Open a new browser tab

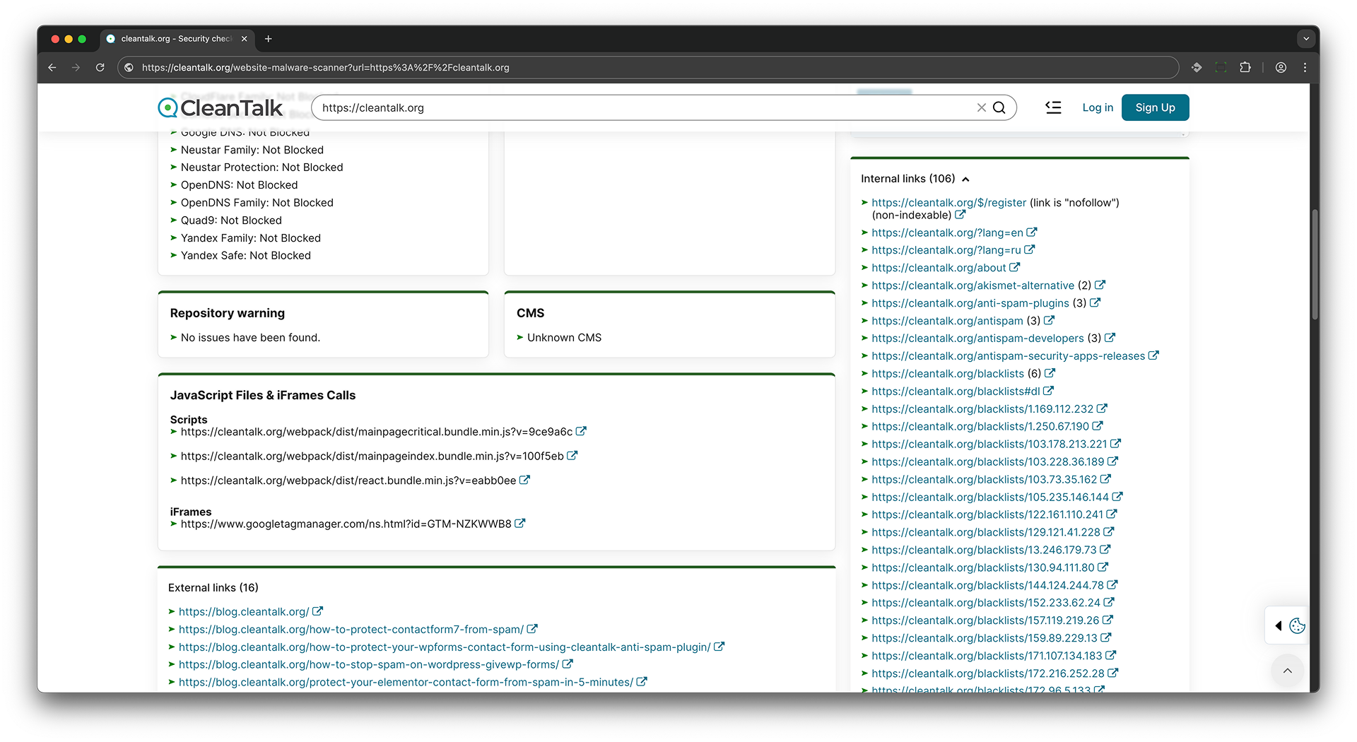[x=268, y=39]
